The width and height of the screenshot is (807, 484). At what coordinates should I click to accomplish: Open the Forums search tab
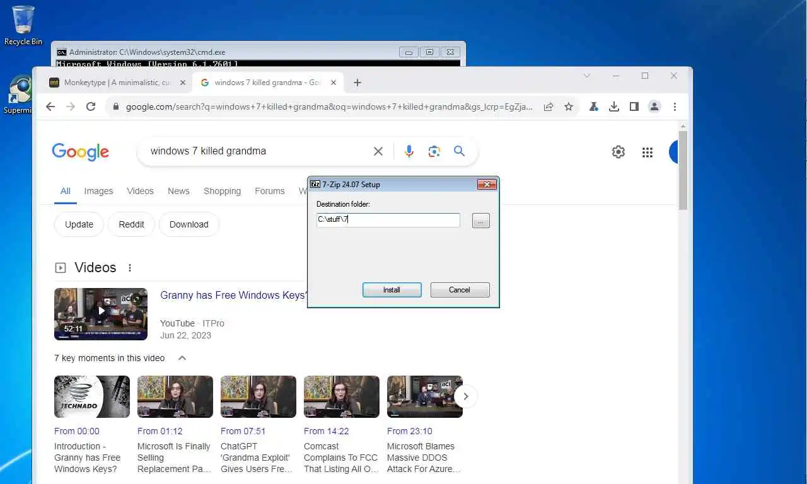coord(270,191)
